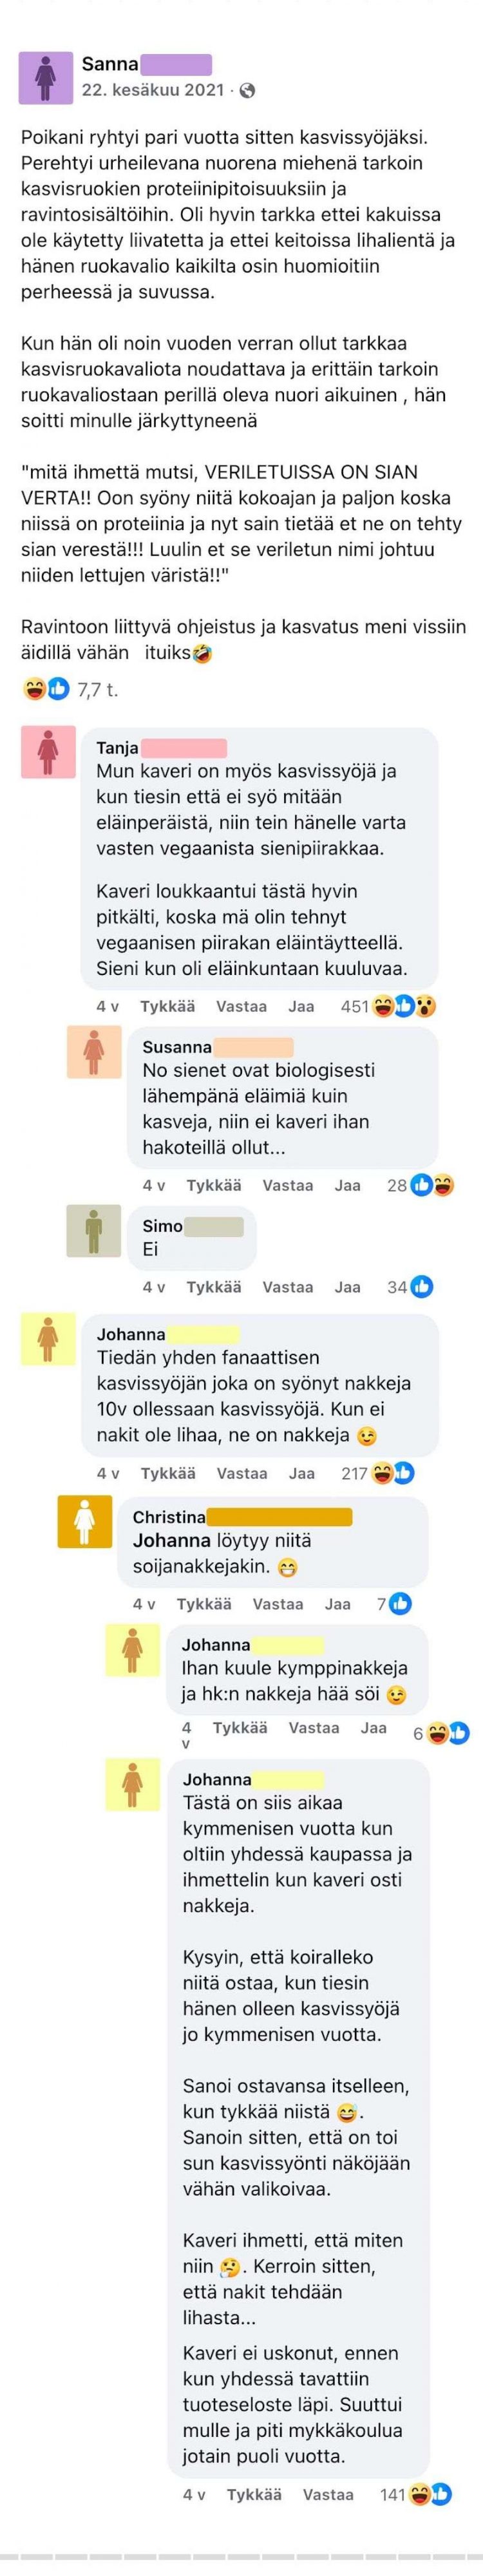Click the bold Johanna mention in Christina's reply
Screen dimensions: 483x2576
tap(172, 1541)
